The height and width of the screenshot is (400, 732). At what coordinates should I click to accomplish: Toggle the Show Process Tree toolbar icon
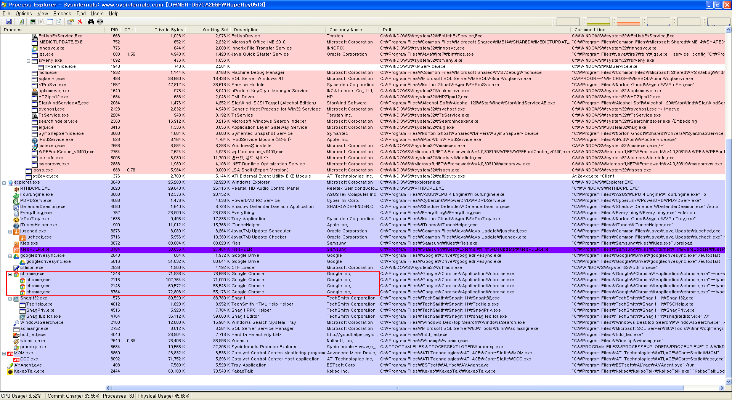(x=41, y=22)
